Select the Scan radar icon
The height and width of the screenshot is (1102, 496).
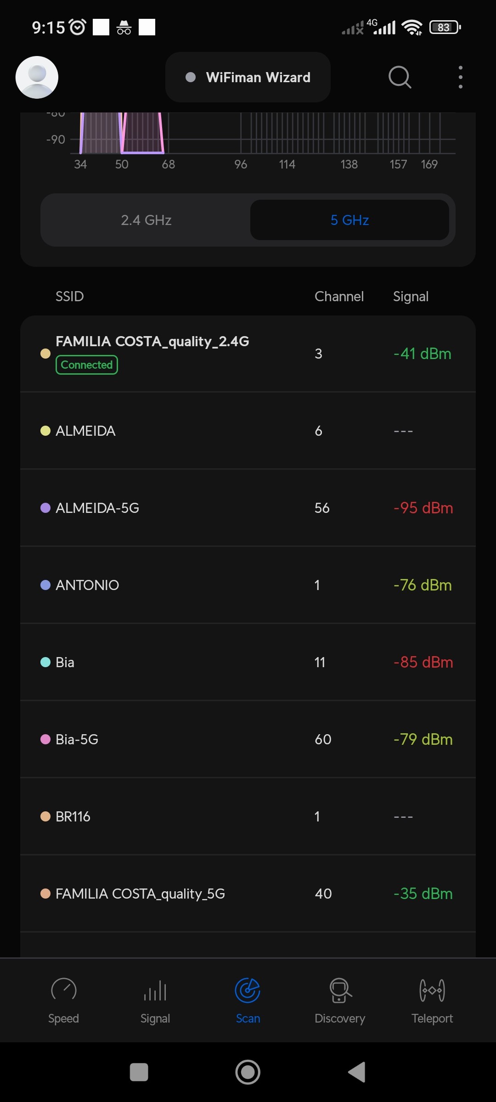248,990
